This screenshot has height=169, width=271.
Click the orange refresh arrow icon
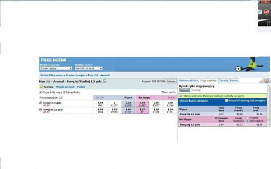click(x=266, y=81)
